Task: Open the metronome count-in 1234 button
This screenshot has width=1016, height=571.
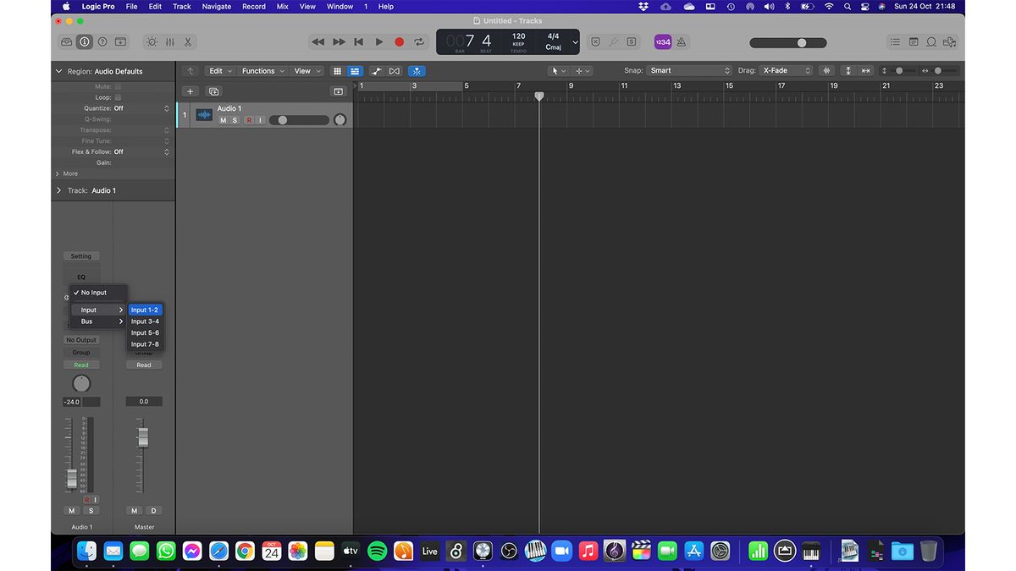Action: pyautogui.click(x=661, y=41)
